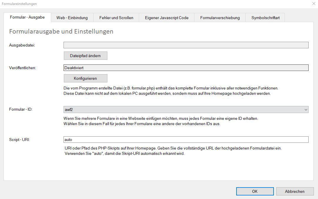Confirm the dialog with OK
Screen dimensions: 318x199
click(x=255, y=191)
